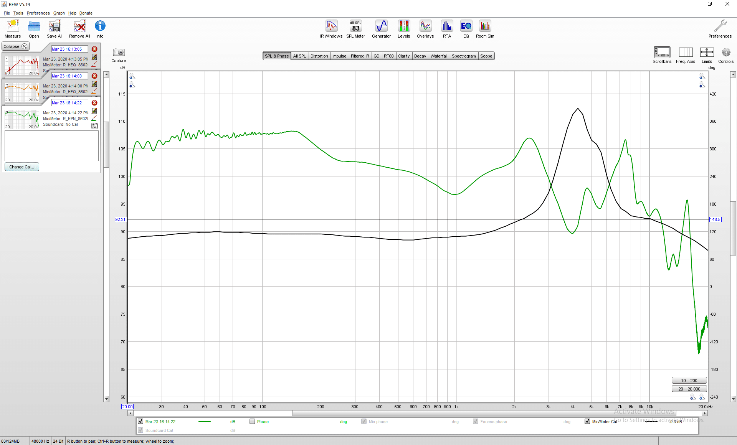Viewport: 737px width, 445px height.
Task: Open the Room Sim tool
Action: [485, 29]
